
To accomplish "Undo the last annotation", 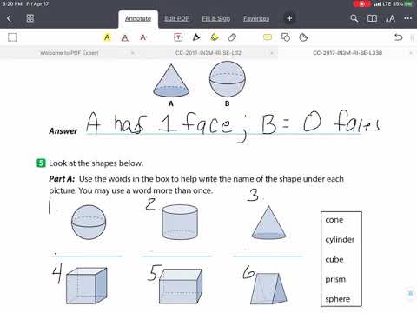I will coord(399,37).
